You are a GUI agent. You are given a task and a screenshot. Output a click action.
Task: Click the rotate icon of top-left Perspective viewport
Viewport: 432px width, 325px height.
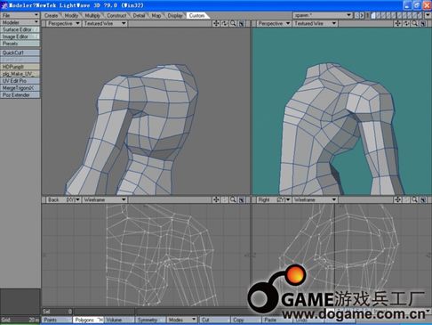click(x=225, y=23)
